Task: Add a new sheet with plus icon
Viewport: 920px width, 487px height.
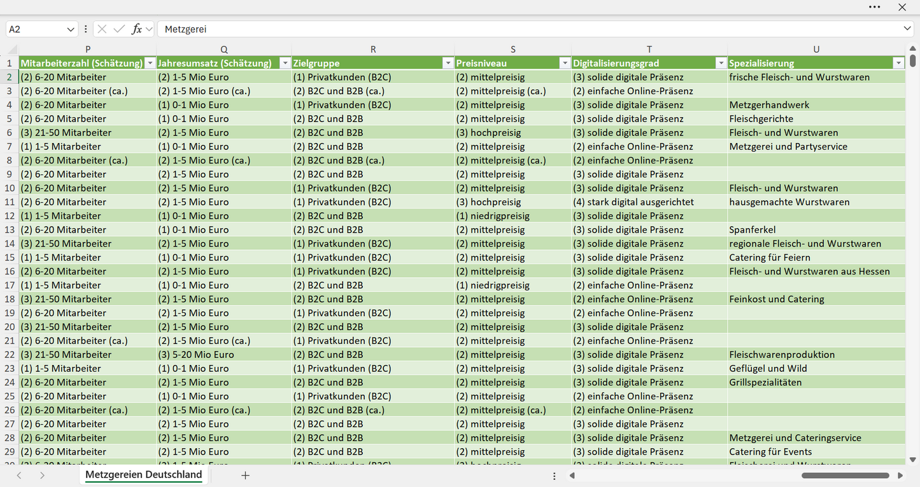Action: [245, 475]
